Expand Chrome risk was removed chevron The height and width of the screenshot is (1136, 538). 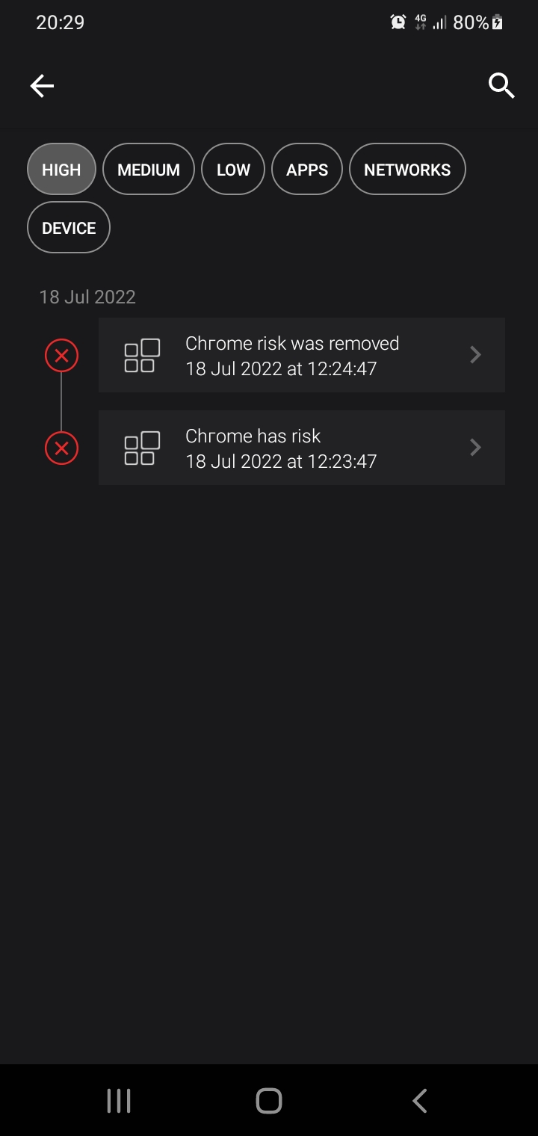coord(475,355)
